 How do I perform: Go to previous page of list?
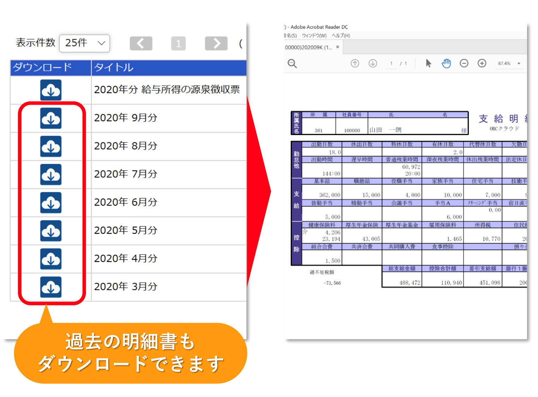pyautogui.click(x=141, y=43)
